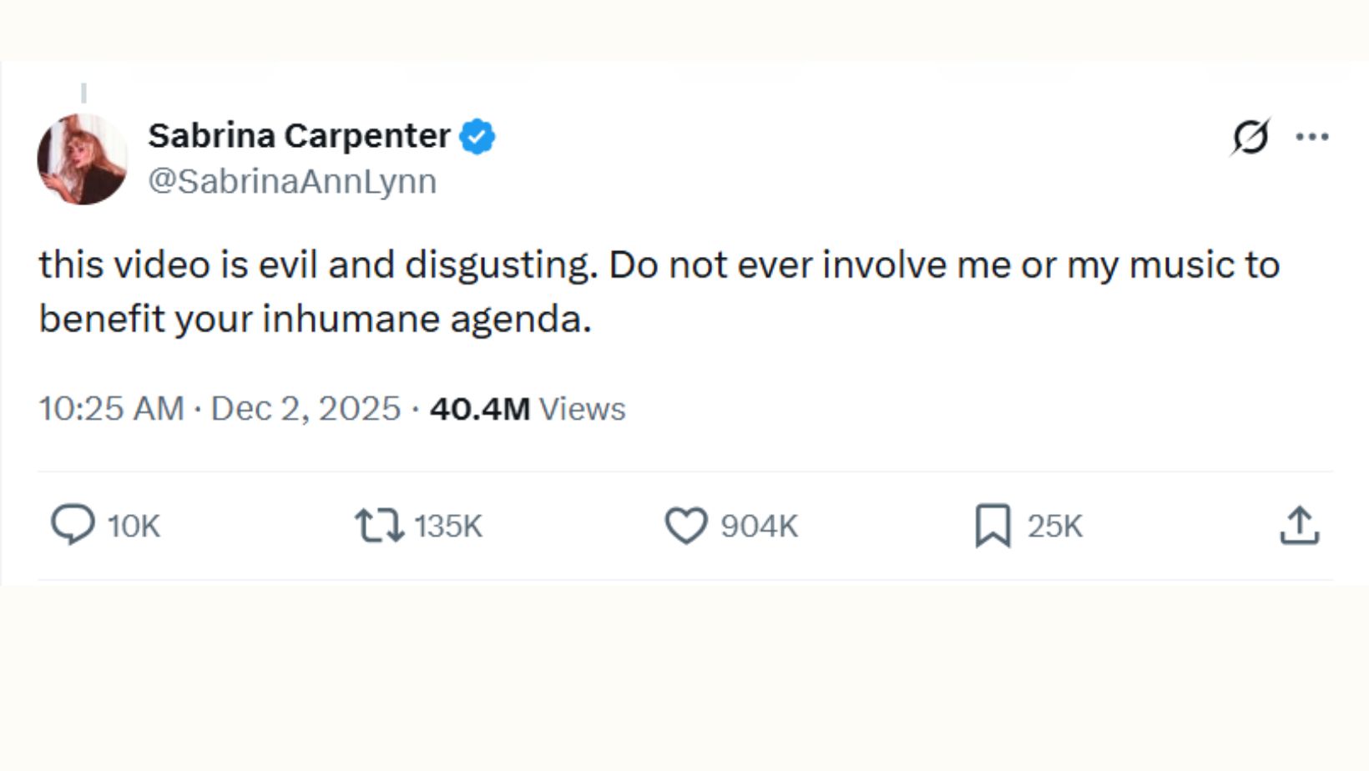
Task: Open the three-dot more options menu
Action: point(1311,137)
